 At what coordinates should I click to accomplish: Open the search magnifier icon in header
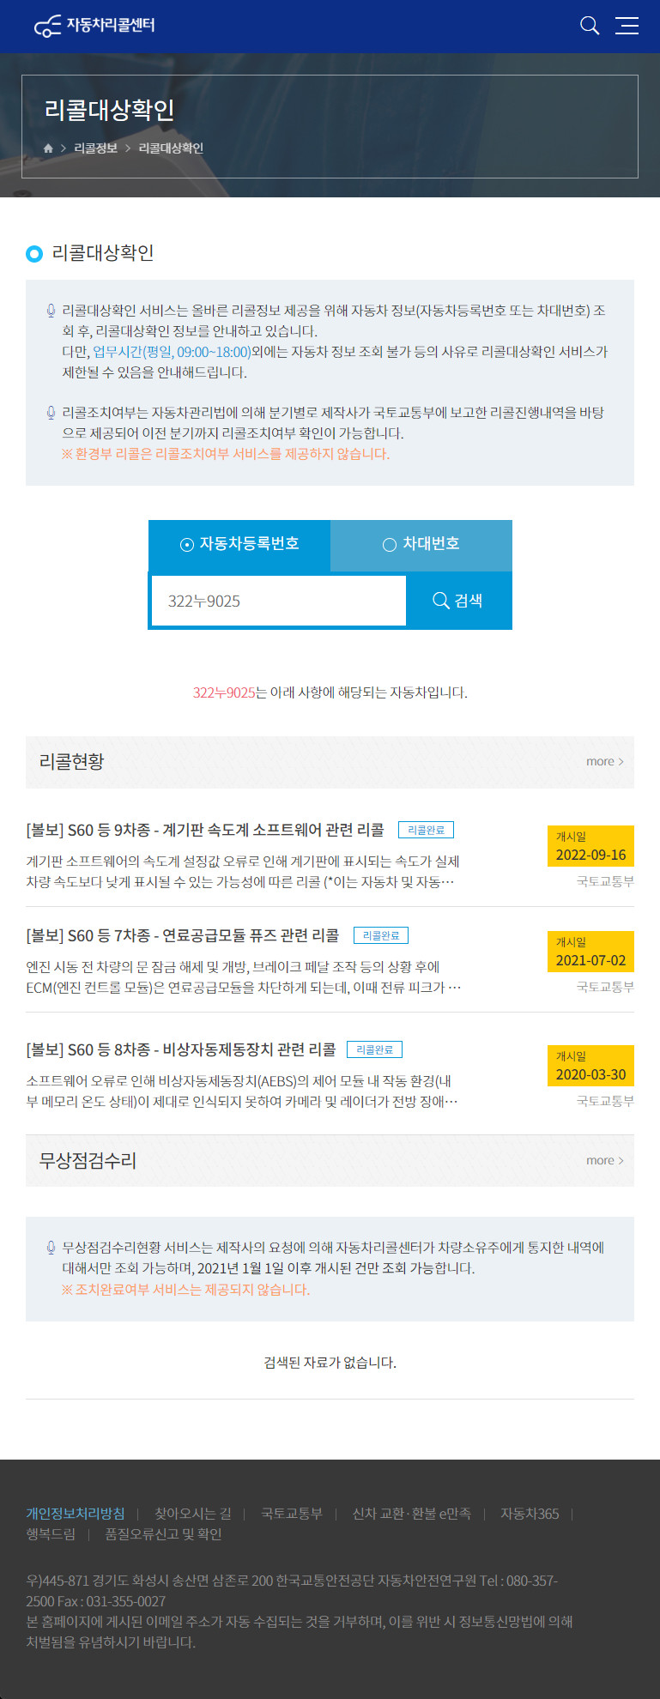590,26
